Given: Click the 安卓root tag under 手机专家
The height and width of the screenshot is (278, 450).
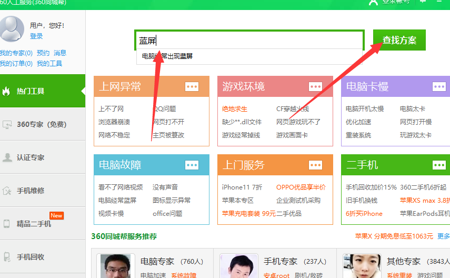Looking at the screenshot, I should (x=277, y=275).
